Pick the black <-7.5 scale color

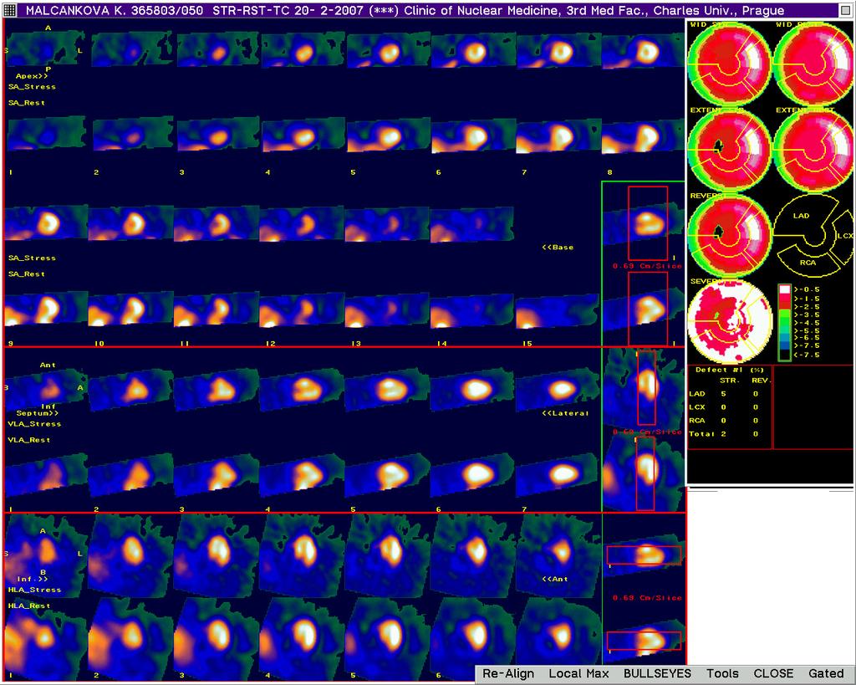784,355
